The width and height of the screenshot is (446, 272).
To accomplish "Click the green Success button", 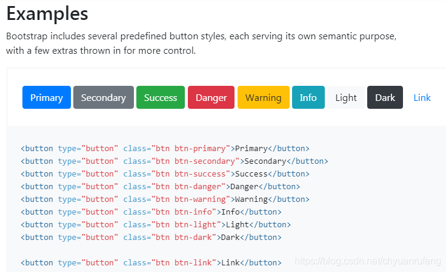I will click(x=161, y=97).
